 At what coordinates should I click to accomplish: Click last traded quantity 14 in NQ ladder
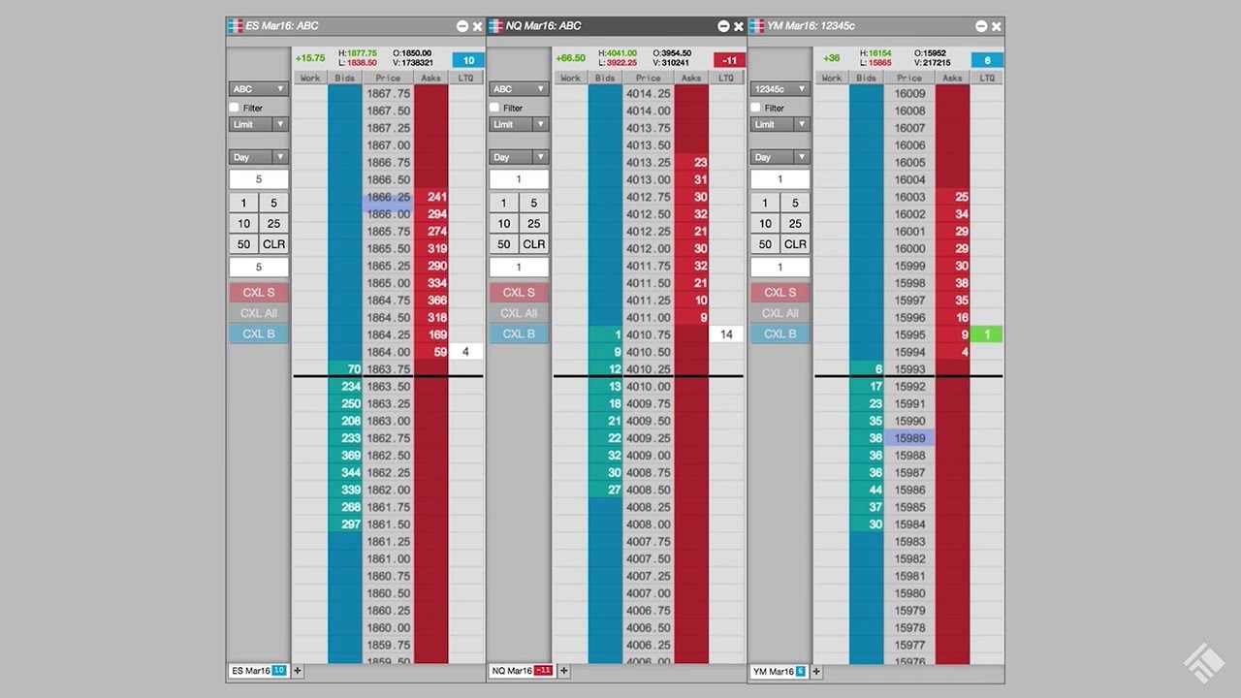pyautogui.click(x=726, y=334)
